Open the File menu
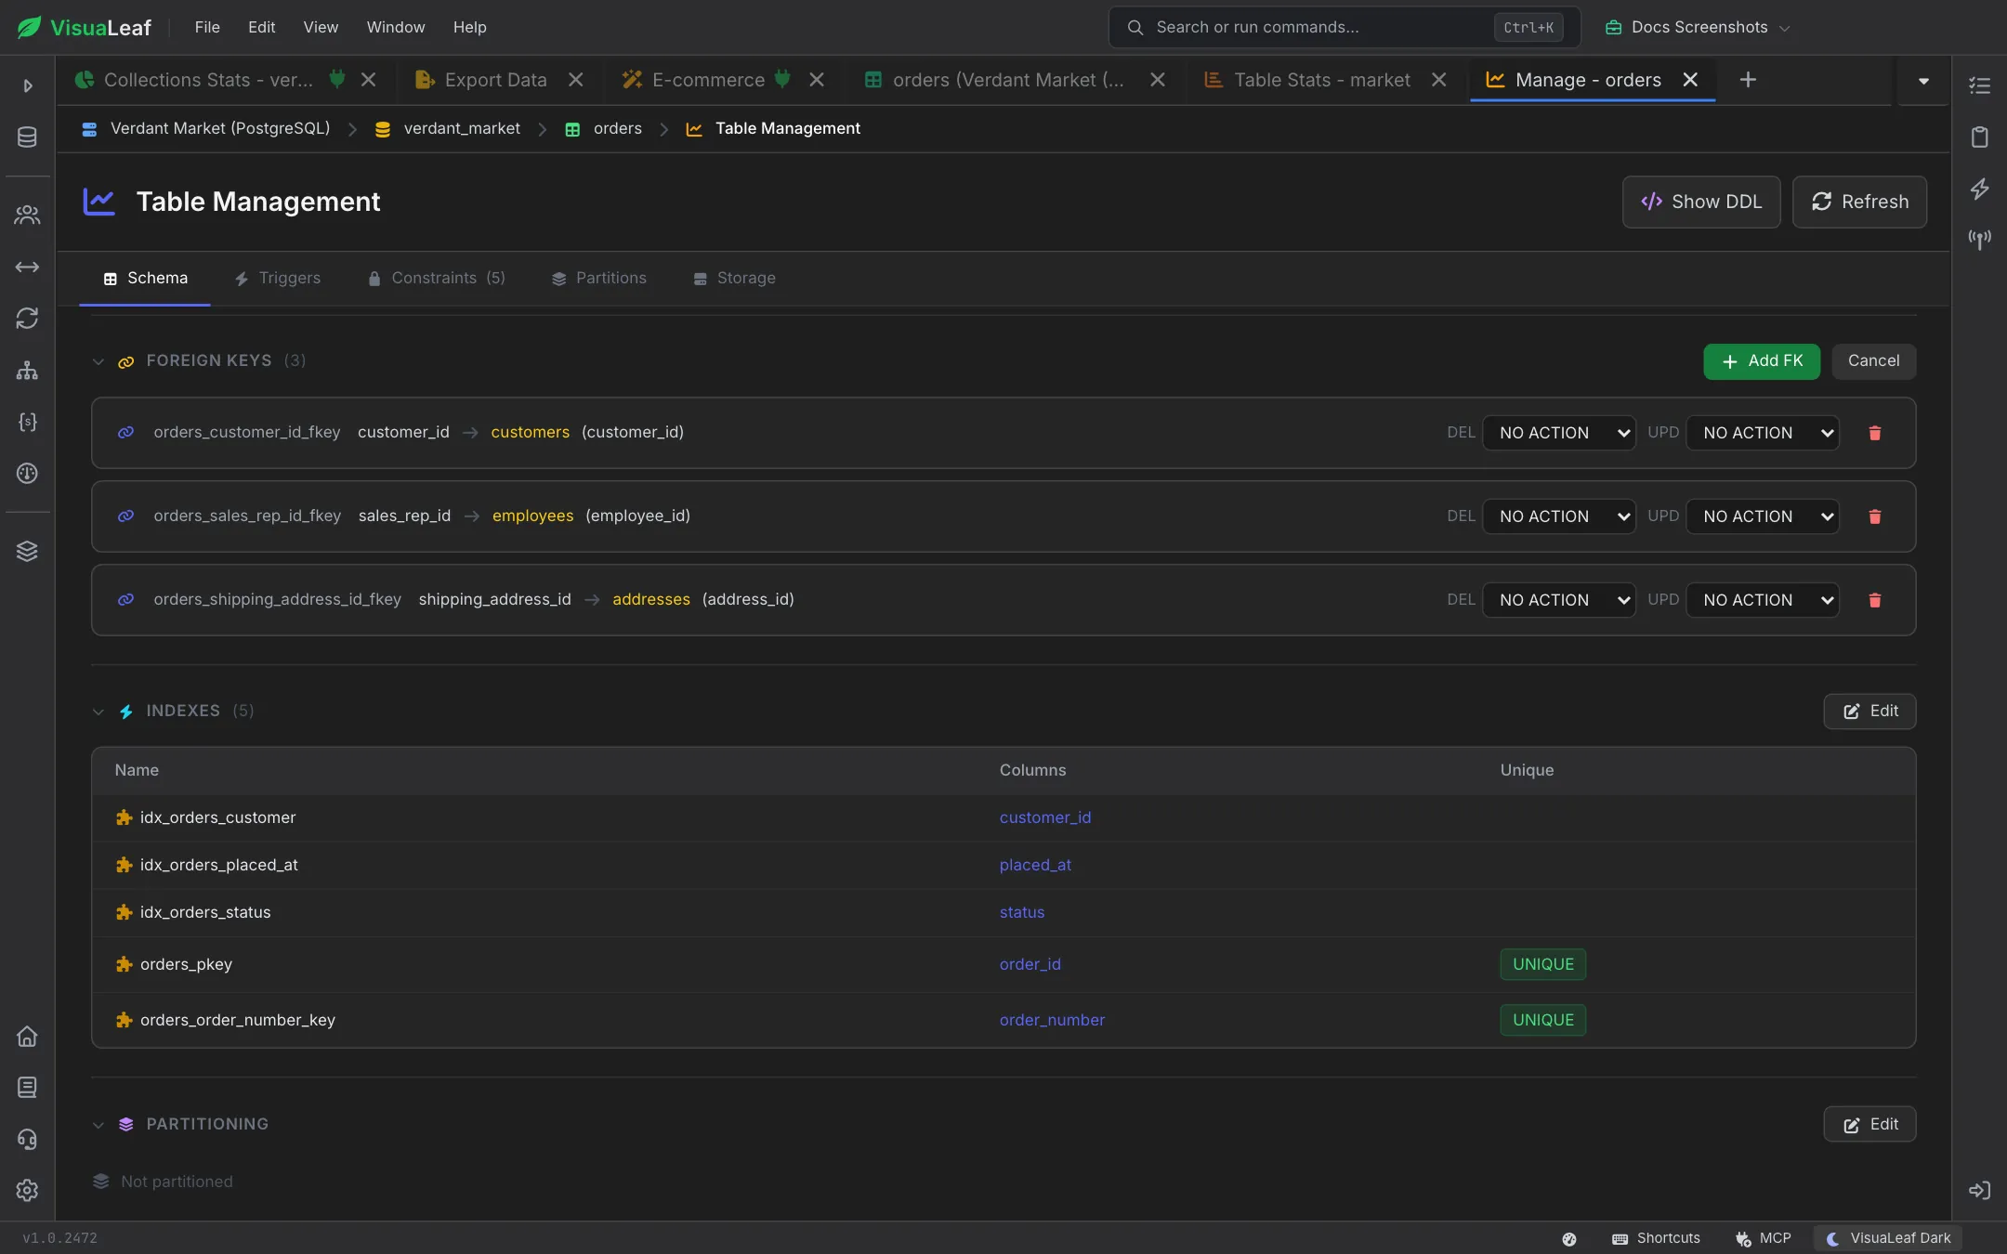 [207, 27]
